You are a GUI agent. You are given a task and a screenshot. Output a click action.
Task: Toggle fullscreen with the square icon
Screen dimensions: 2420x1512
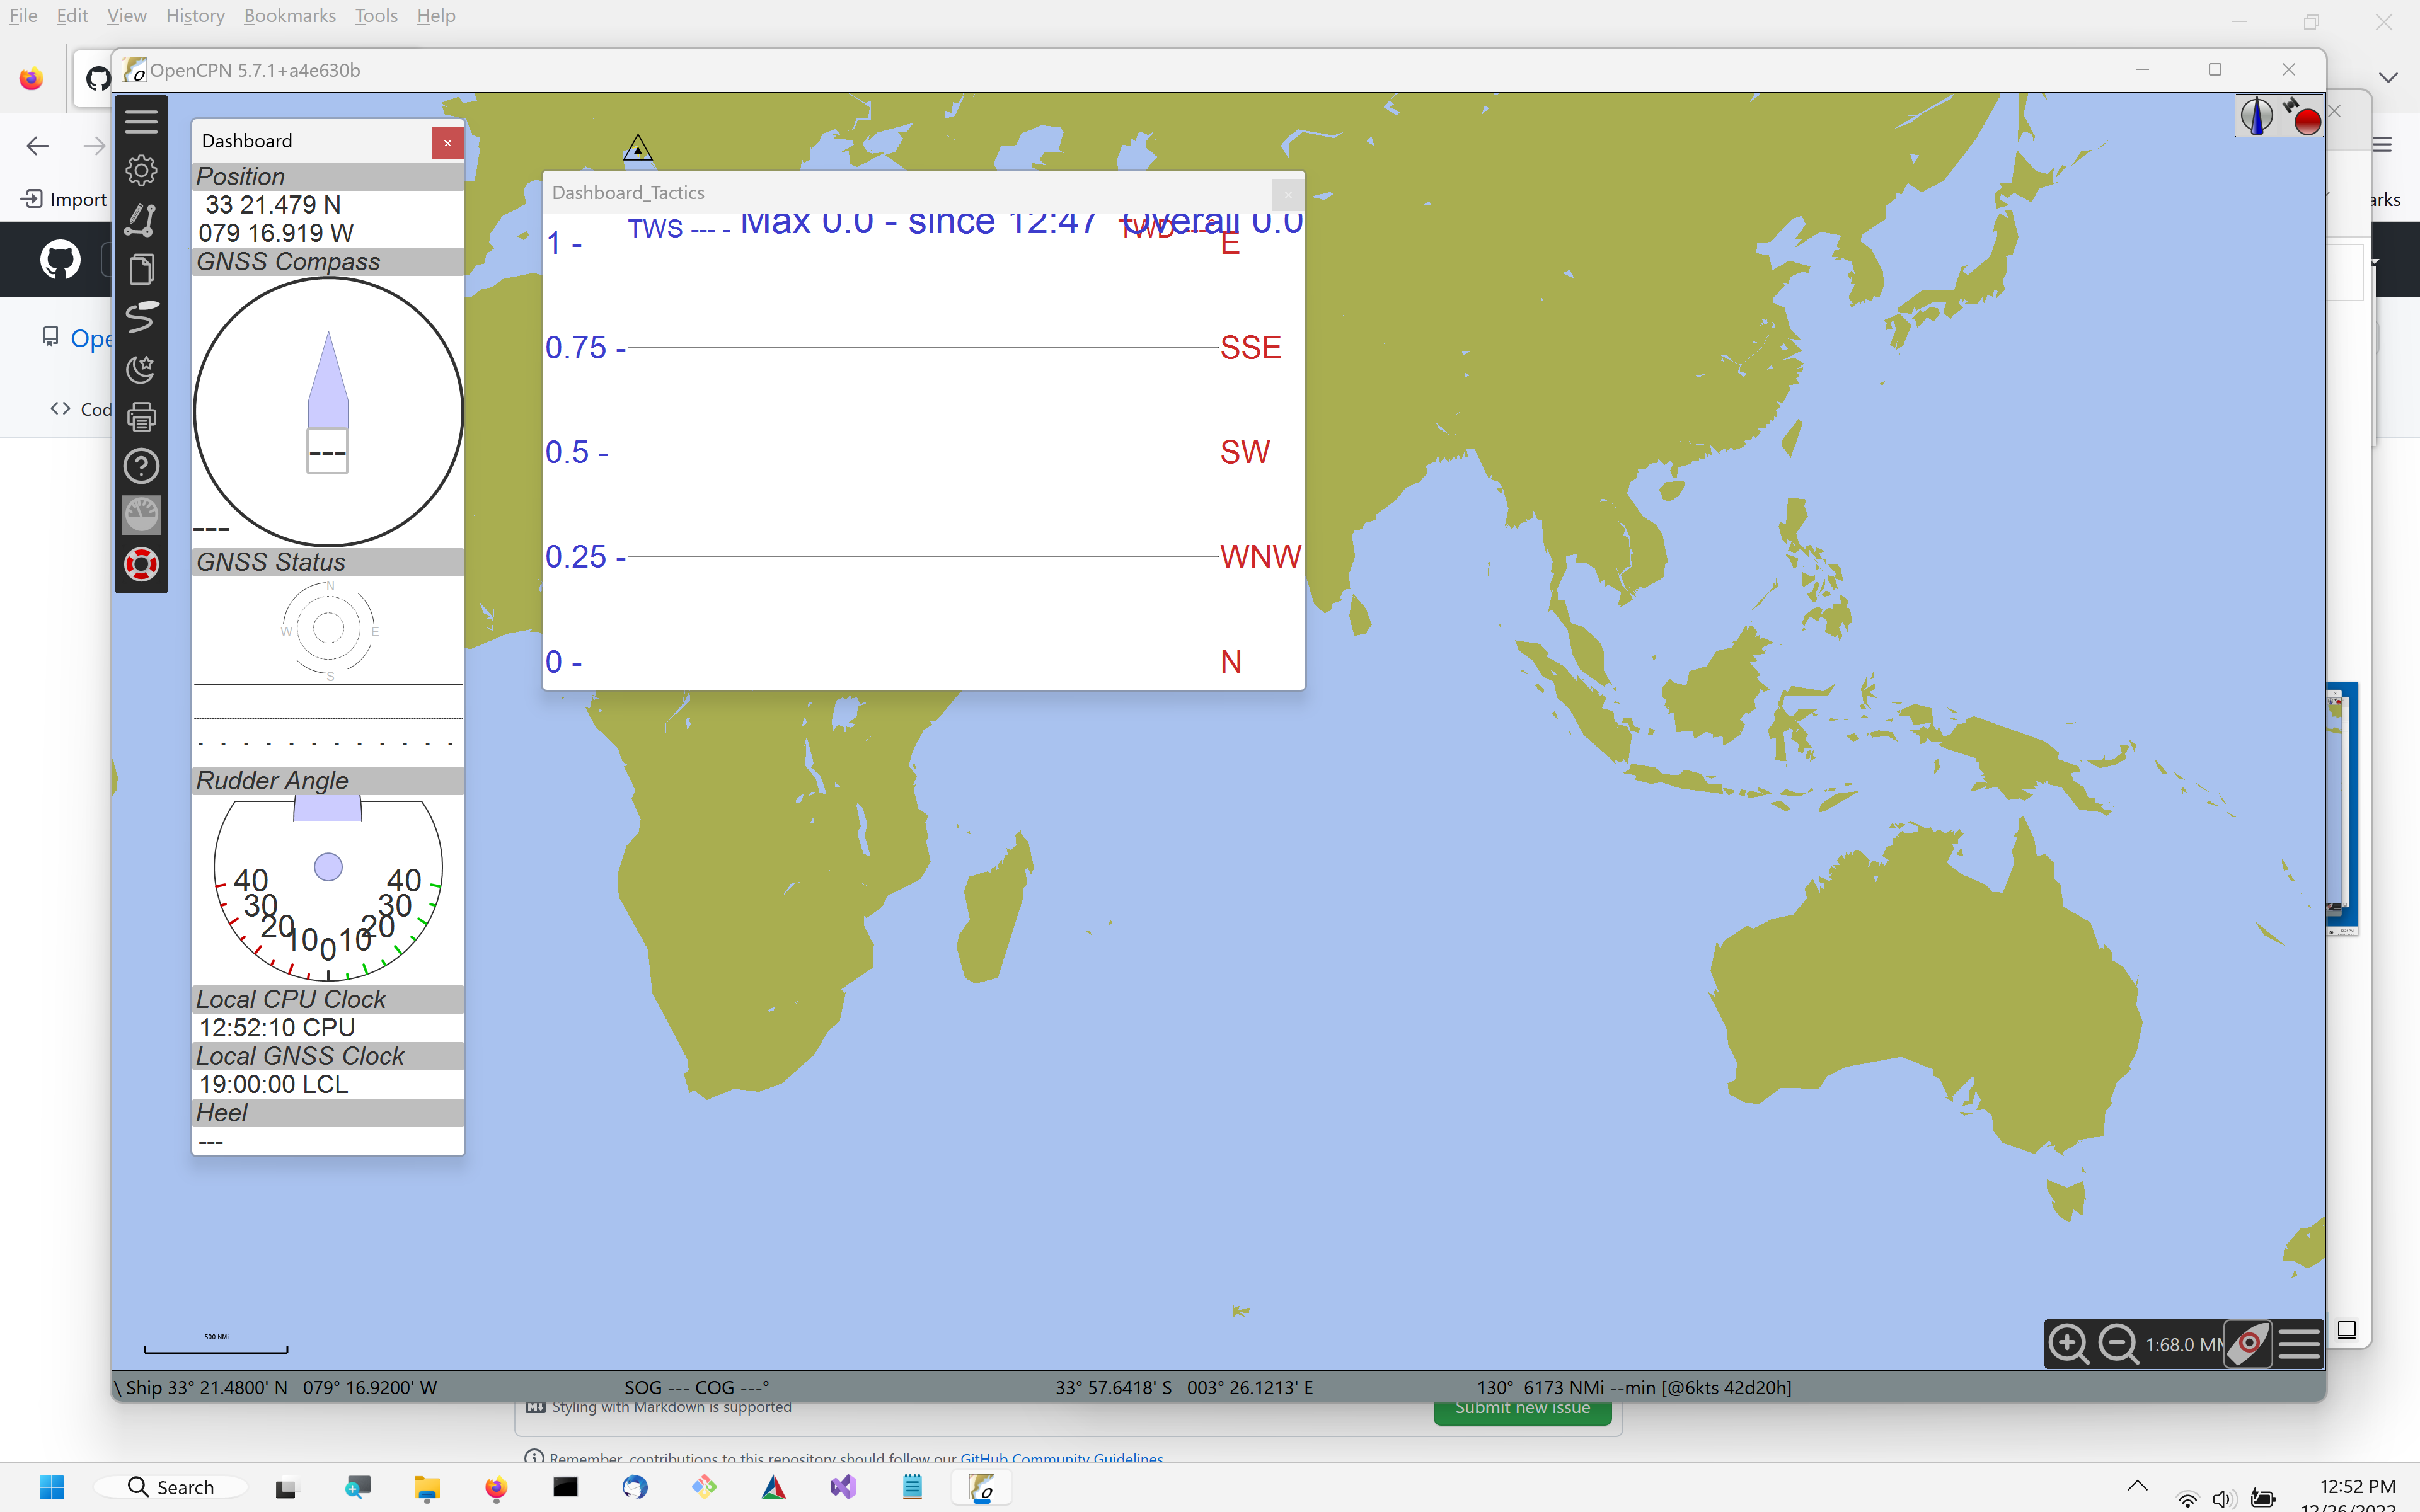pos(2348,1330)
